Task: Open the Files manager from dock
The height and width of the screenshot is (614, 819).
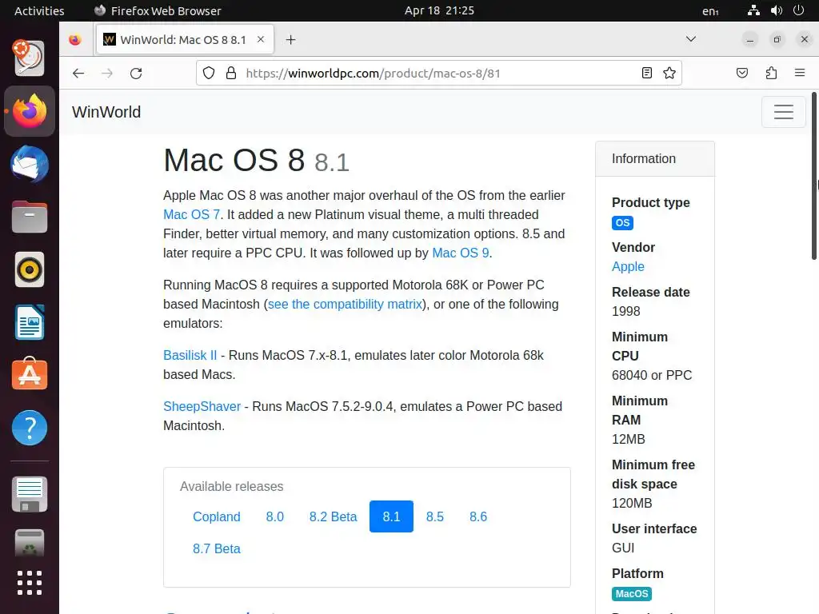Action: click(30, 217)
